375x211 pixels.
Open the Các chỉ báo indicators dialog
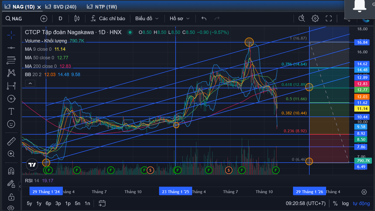(108, 18)
